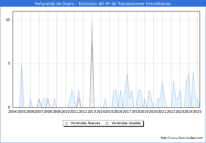Screen dimensions: 206x143
Task: Select the 'Viviendas Nuevas' legend label
Action: coord(85,123)
